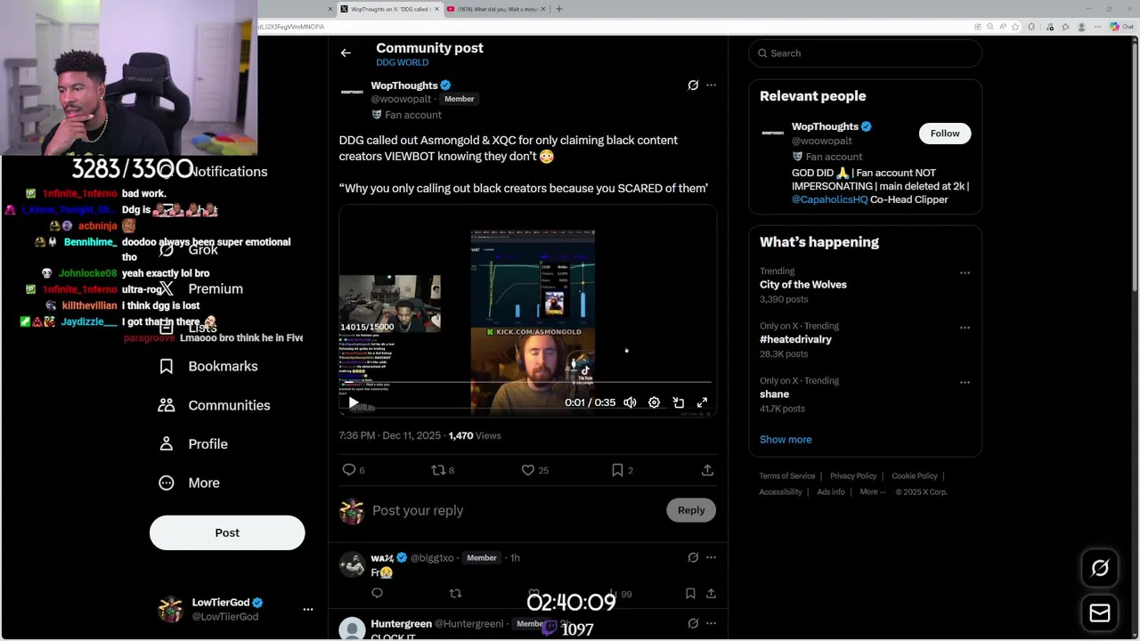Expand the footer More menu
The width and height of the screenshot is (1140, 641).
click(x=872, y=492)
